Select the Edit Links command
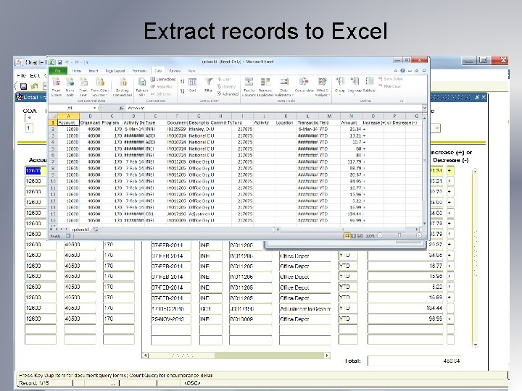The image size is (522, 391). click(x=161, y=94)
